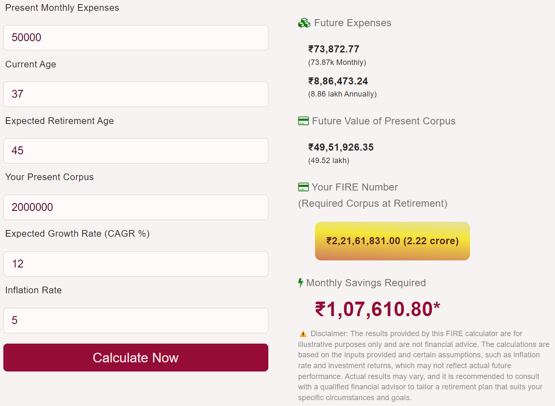Select the Expected Retirement Age input showing 45
The height and width of the screenshot is (406, 555).
click(x=135, y=151)
